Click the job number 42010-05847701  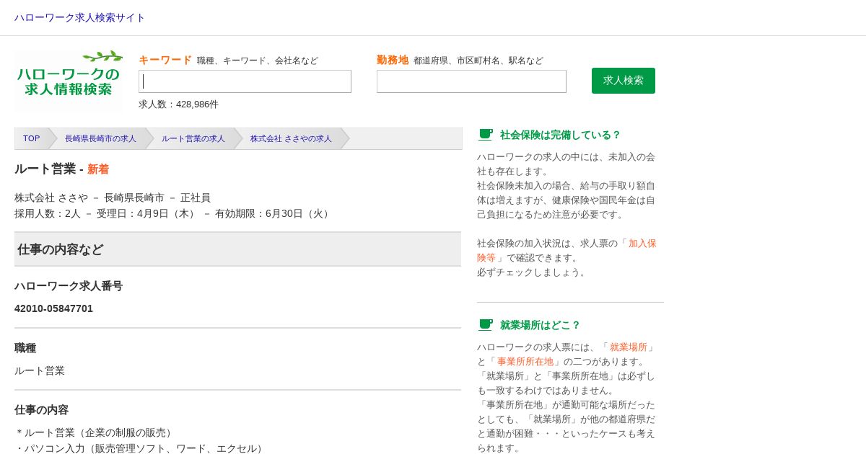(54, 308)
